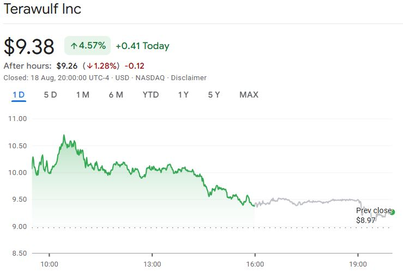Click the after-hours price $9.26

[x=68, y=66]
